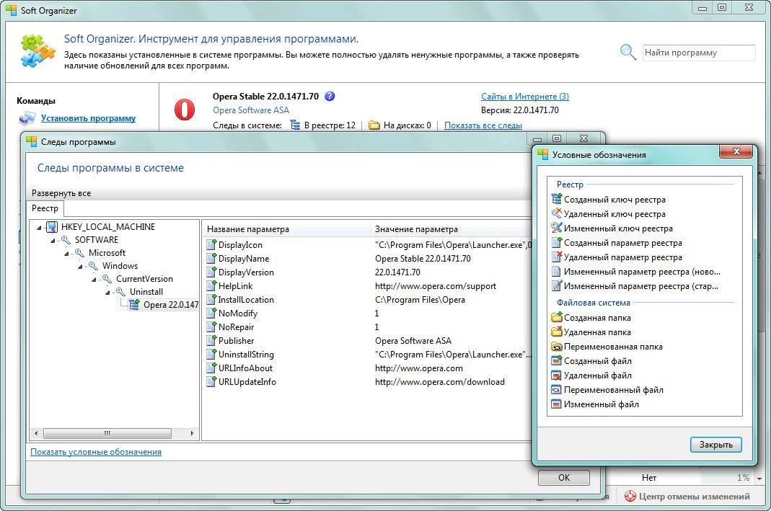Click the icon beside Publisher parameter
Screen dimensions: 771x511
(x=211, y=340)
